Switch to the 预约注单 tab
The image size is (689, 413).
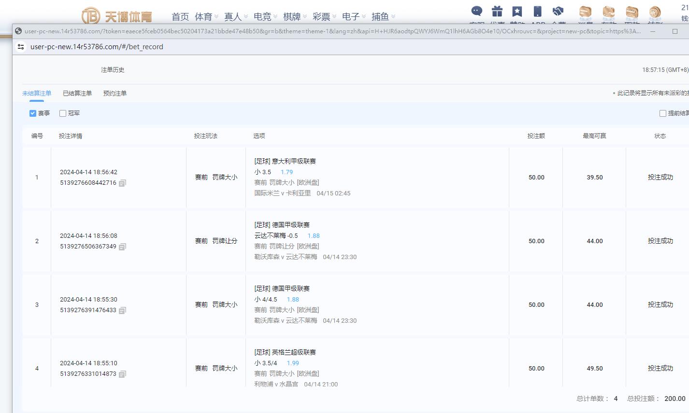tap(115, 94)
